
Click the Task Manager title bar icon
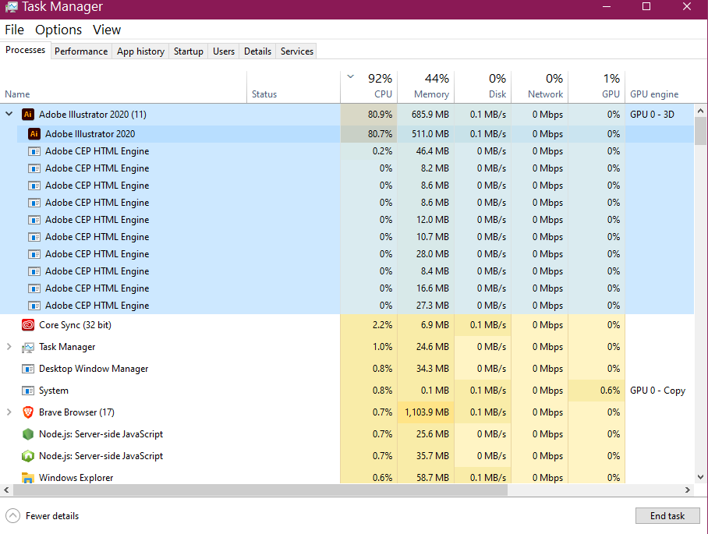11,7
